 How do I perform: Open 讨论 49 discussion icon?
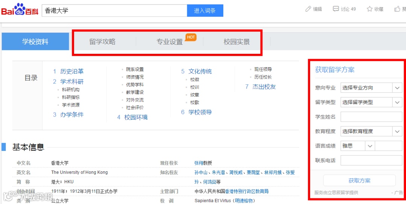click(336, 9)
